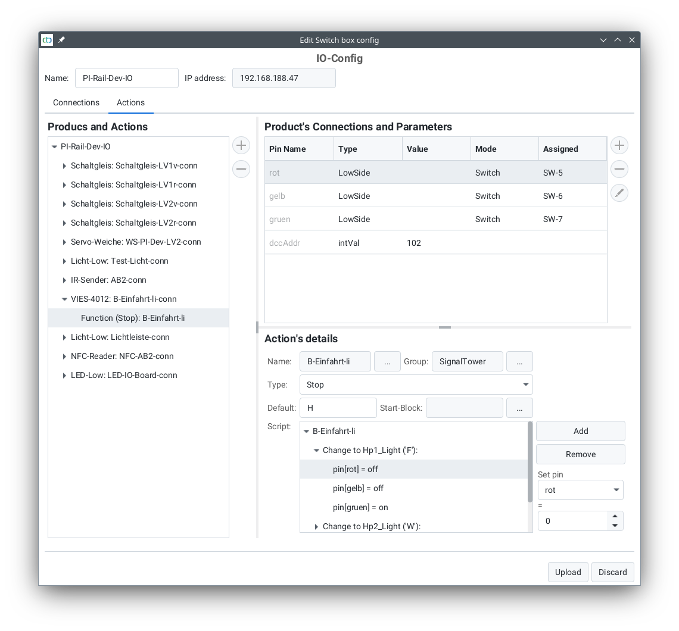Select the SW-6 row for pin gelb
The height and width of the screenshot is (631, 679).
(x=417, y=195)
